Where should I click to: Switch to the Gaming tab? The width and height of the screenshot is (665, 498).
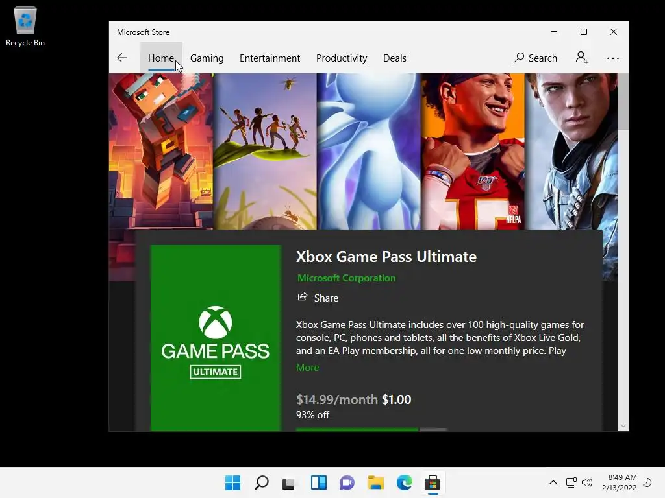coord(207,58)
